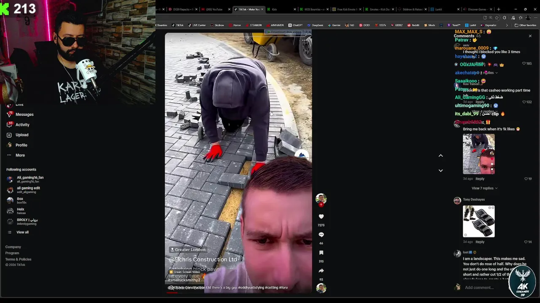Open the Company footer link
This screenshot has width=540, height=303.
tap(13, 247)
